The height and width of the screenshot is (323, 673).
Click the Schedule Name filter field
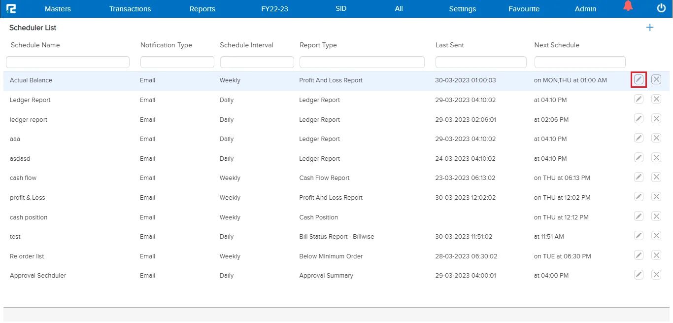tap(67, 62)
